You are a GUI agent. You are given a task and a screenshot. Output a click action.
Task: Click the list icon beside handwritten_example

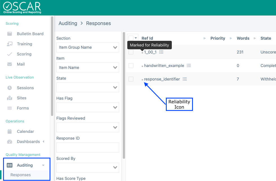[189, 66]
